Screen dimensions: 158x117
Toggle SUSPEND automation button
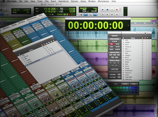pyautogui.click(x=115, y=36)
